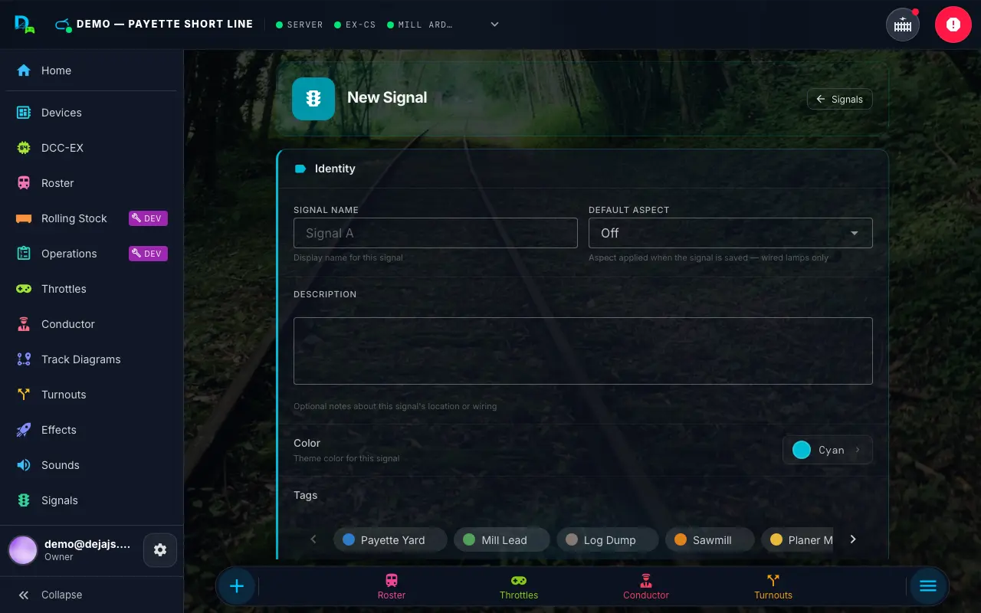Go back to Signals list
This screenshot has width=981, height=613.
pyautogui.click(x=839, y=99)
